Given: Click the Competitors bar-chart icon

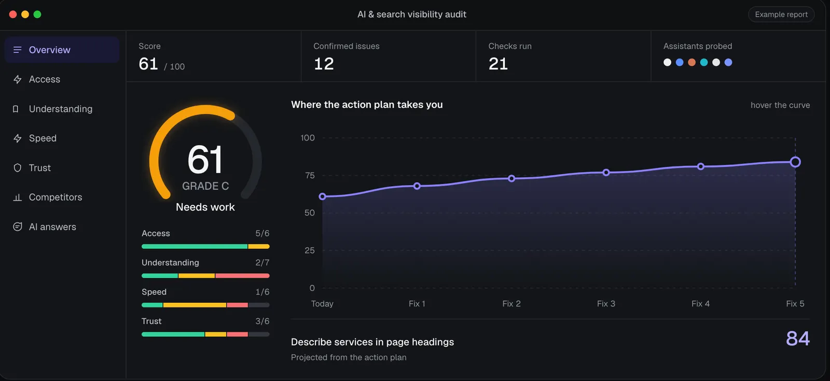Looking at the screenshot, I should pyautogui.click(x=18, y=197).
